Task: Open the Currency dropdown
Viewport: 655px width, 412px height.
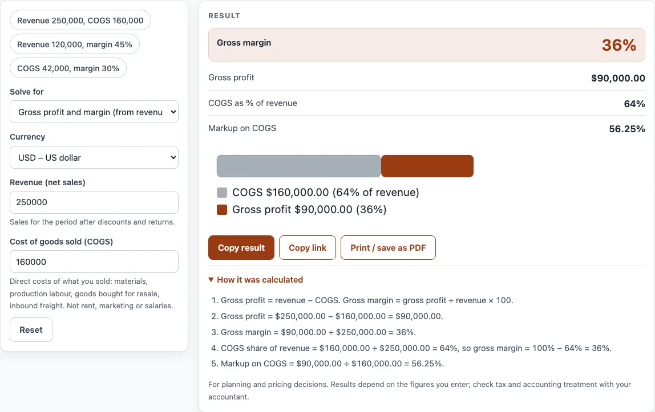Action: pos(94,157)
